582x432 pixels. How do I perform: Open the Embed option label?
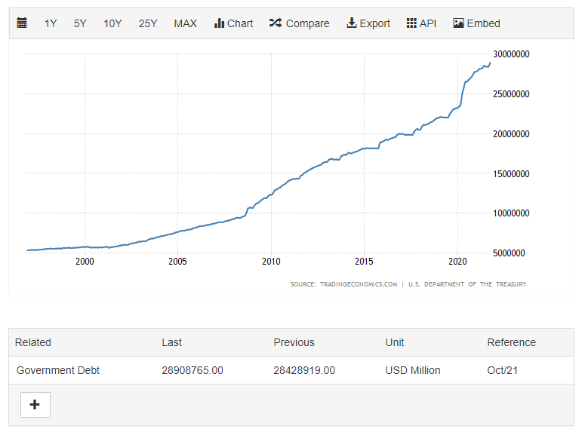(x=483, y=23)
